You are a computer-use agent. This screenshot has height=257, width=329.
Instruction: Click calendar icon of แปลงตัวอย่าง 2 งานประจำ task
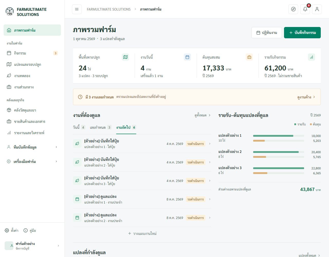click(x=77, y=218)
